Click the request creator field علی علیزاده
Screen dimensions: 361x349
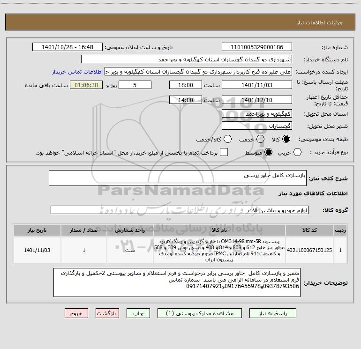tap(198, 72)
